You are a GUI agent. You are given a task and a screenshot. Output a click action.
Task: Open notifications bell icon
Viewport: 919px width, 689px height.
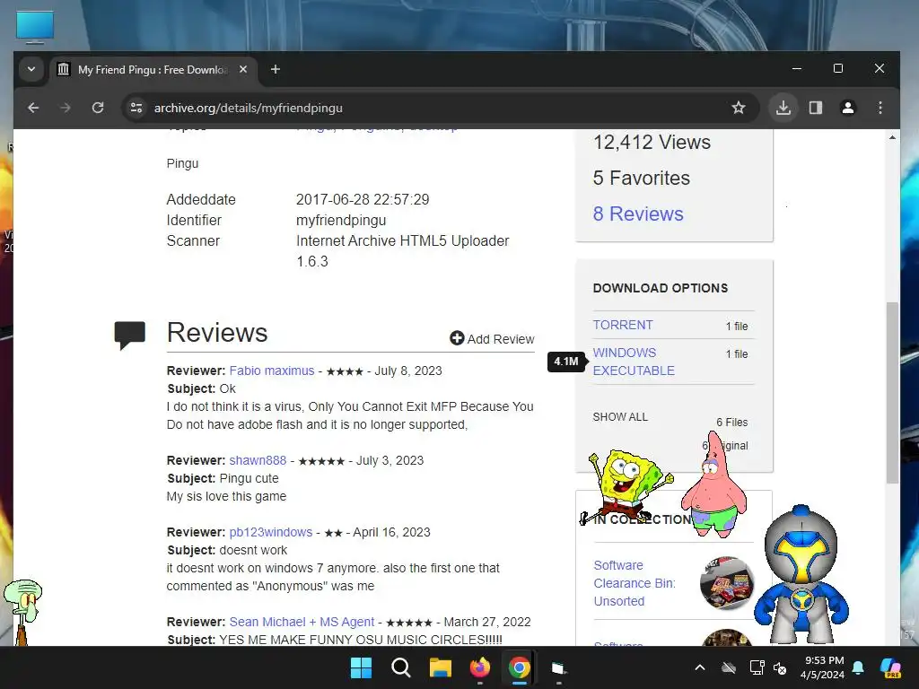858,667
